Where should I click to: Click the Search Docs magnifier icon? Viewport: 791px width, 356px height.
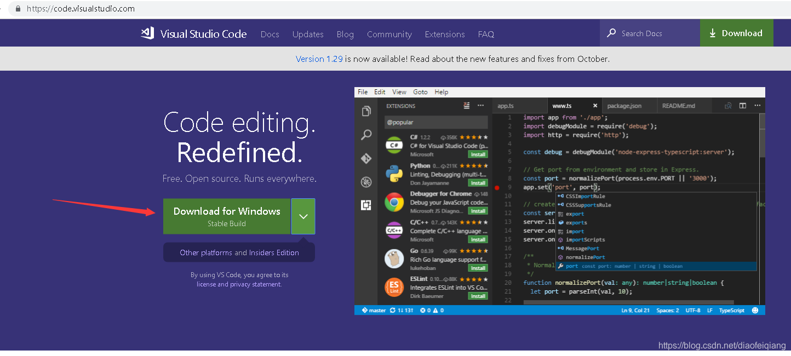click(611, 33)
